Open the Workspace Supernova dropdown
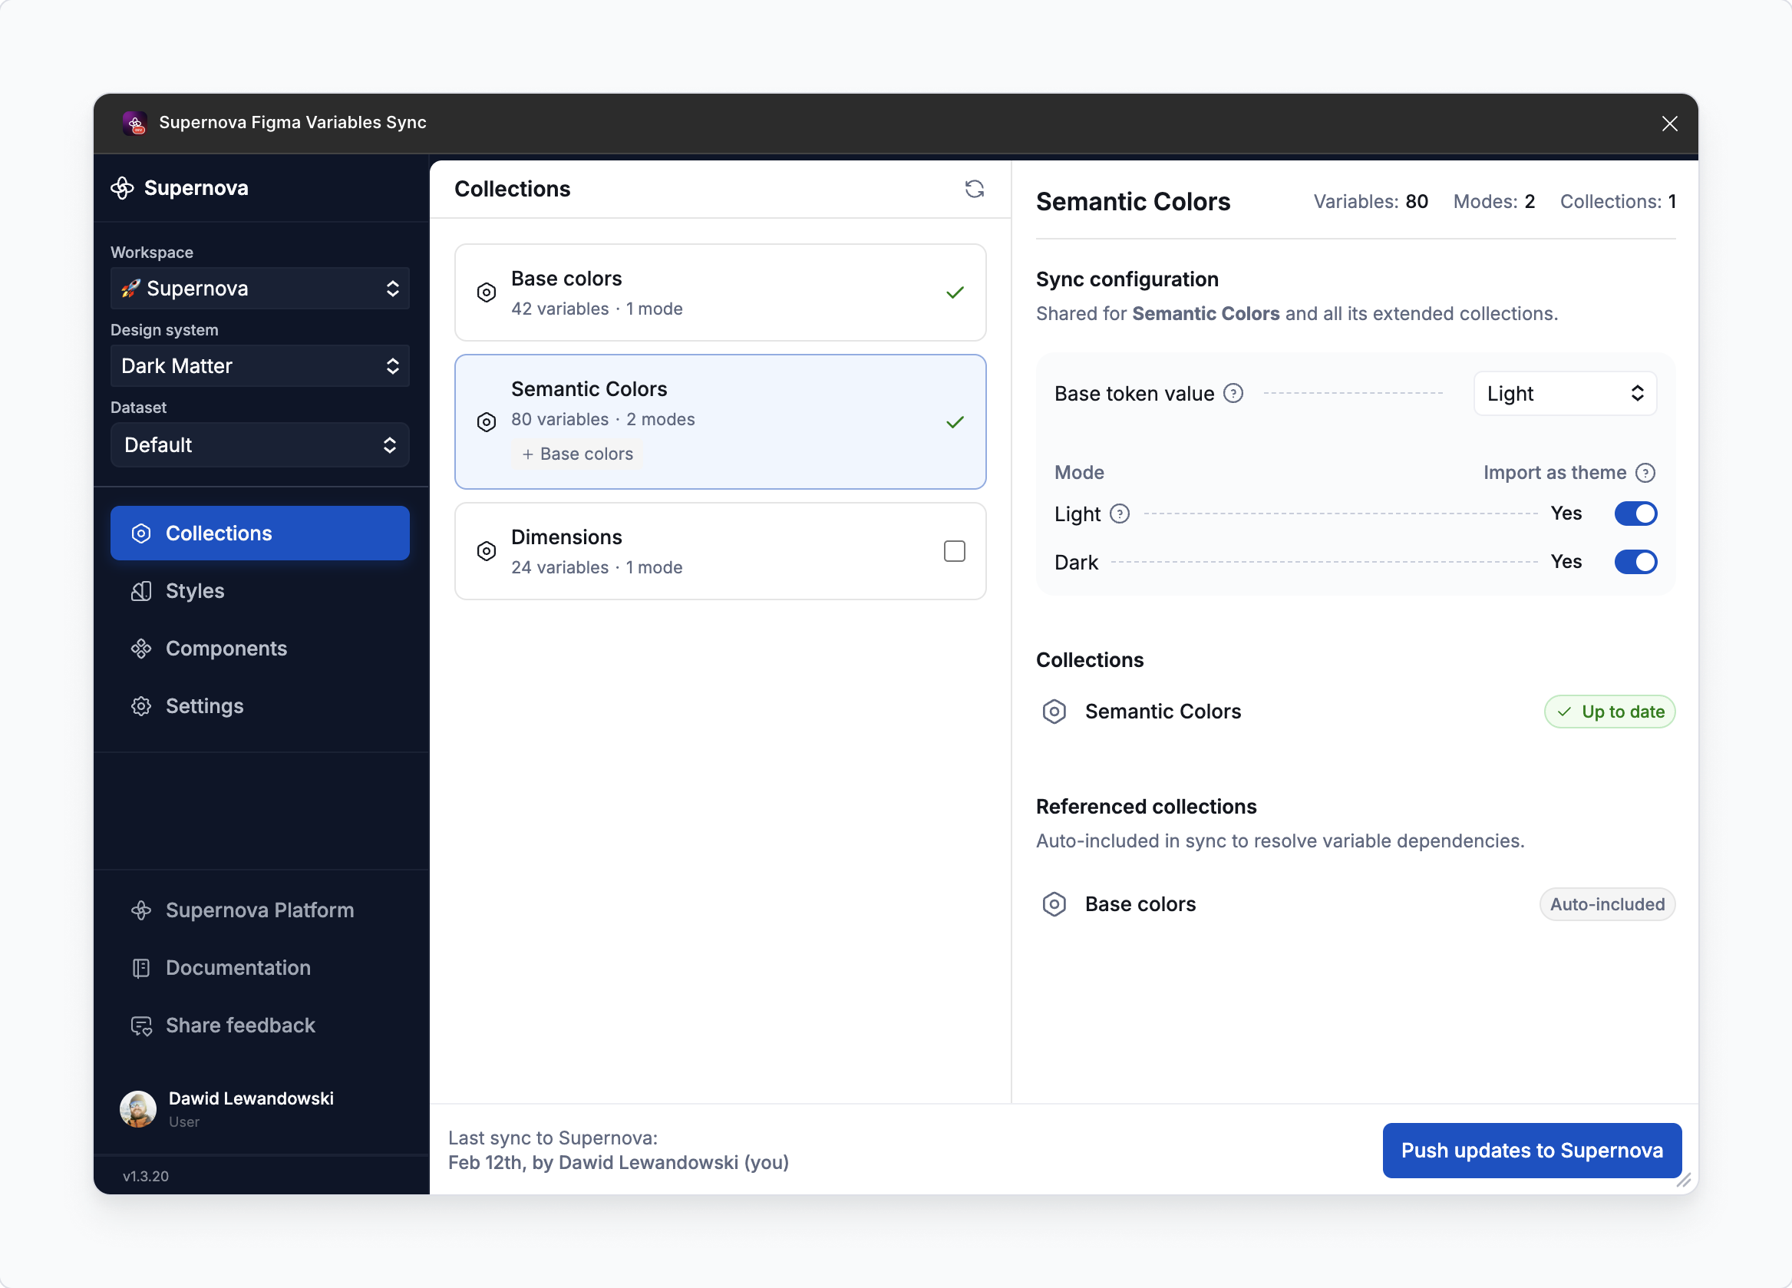This screenshot has height=1288, width=1792. [x=260, y=289]
